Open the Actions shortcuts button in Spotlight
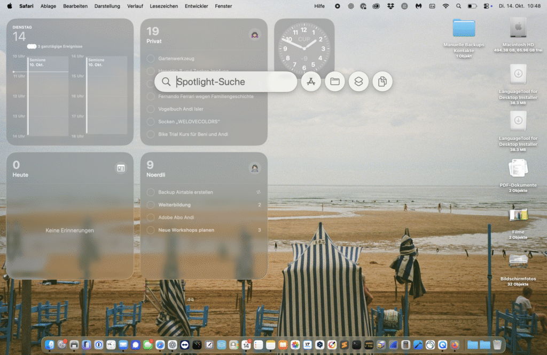This screenshot has height=355, width=547. coord(359,82)
